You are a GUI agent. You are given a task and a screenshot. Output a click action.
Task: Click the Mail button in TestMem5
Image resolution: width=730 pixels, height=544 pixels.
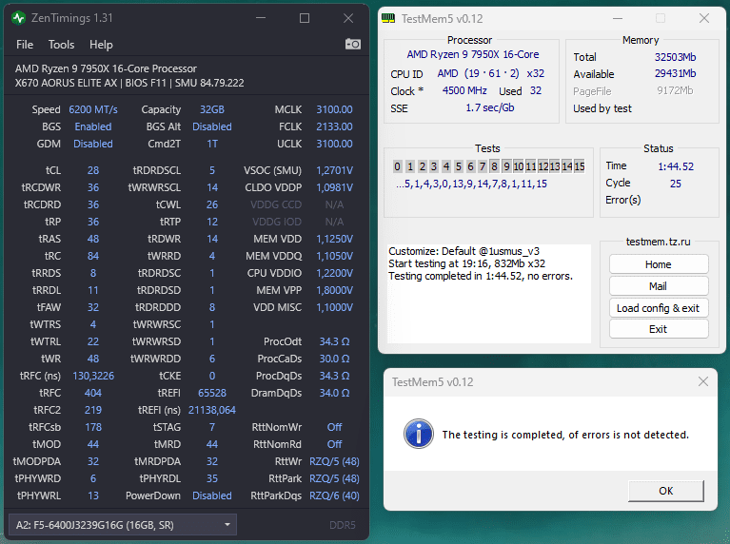(659, 286)
